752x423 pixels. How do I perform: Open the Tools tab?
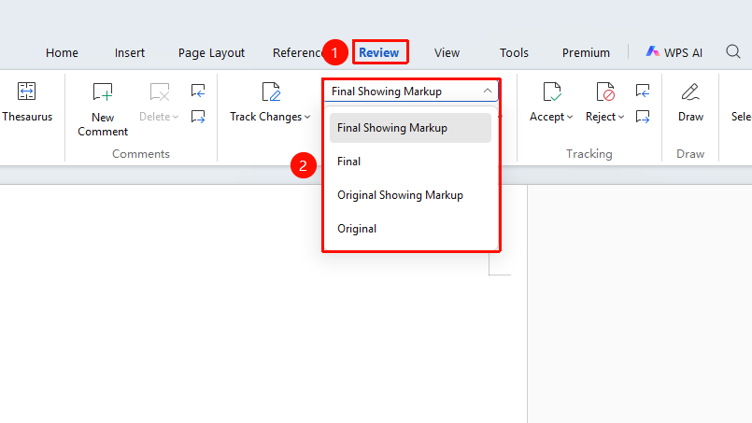click(x=514, y=52)
